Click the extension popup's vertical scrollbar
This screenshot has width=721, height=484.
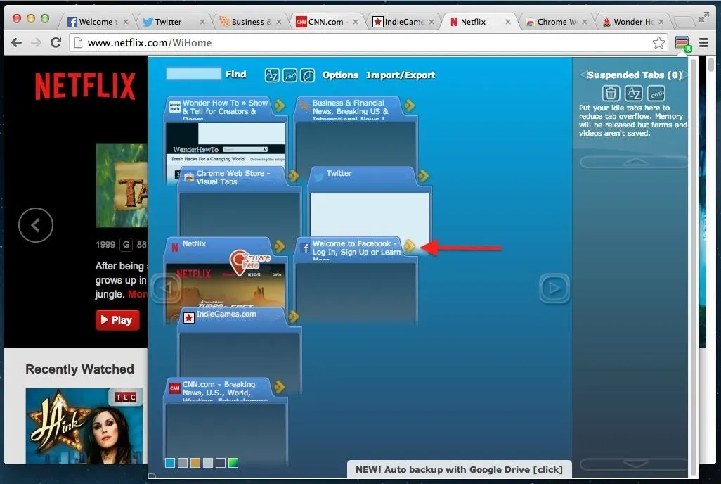[694, 267]
